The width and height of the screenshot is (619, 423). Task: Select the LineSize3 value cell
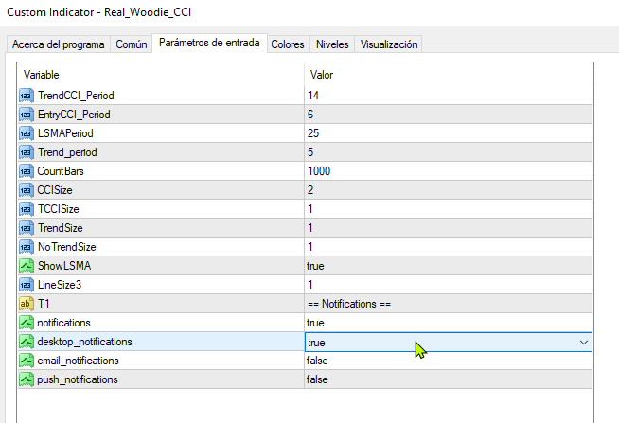click(x=449, y=285)
